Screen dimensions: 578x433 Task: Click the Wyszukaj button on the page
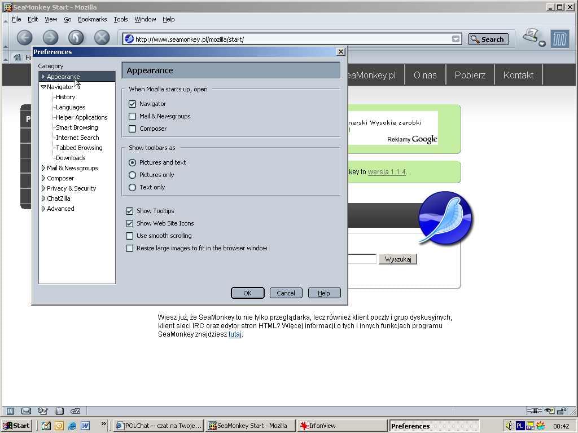point(398,259)
